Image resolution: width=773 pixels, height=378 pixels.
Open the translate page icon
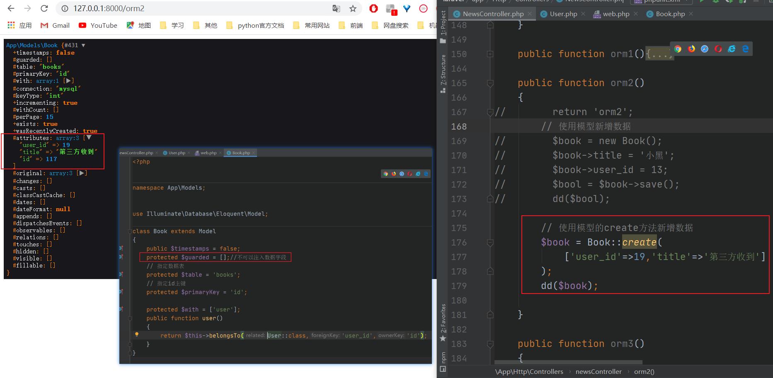pyautogui.click(x=336, y=8)
